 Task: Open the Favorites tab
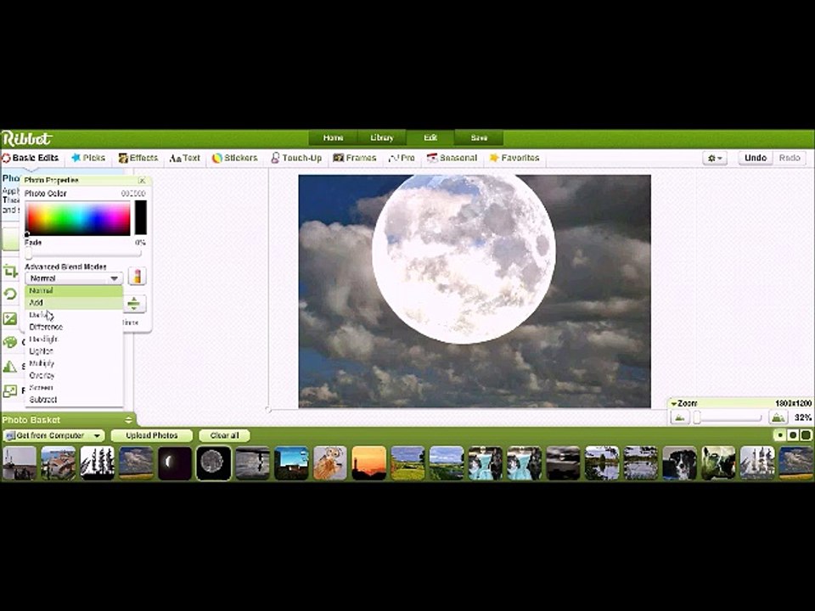(514, 158)
